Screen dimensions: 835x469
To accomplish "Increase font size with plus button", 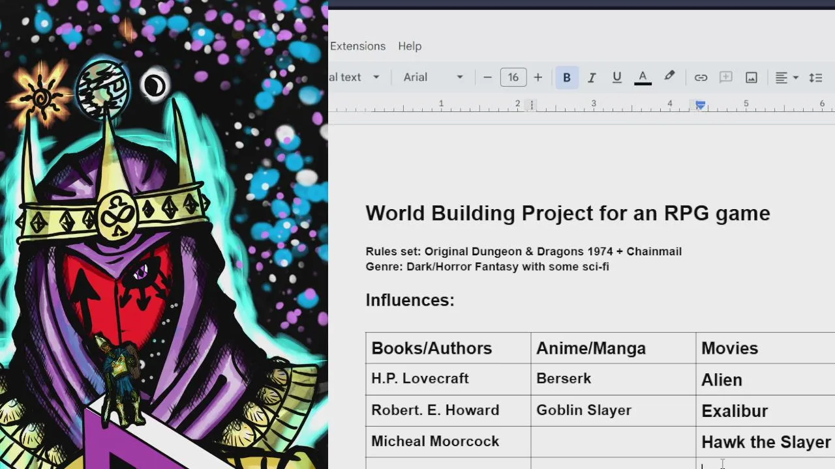I will click(x=538, y=77).
